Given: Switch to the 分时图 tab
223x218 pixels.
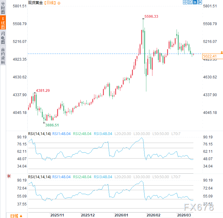Looking at the screenshot, I should click(x=3, y=8).
